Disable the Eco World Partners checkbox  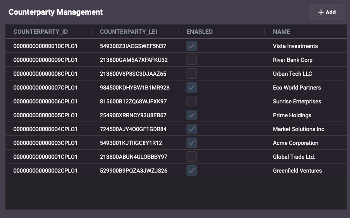(192, 87)
